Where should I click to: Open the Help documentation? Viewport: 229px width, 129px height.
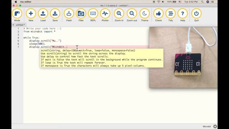(182, 15)
